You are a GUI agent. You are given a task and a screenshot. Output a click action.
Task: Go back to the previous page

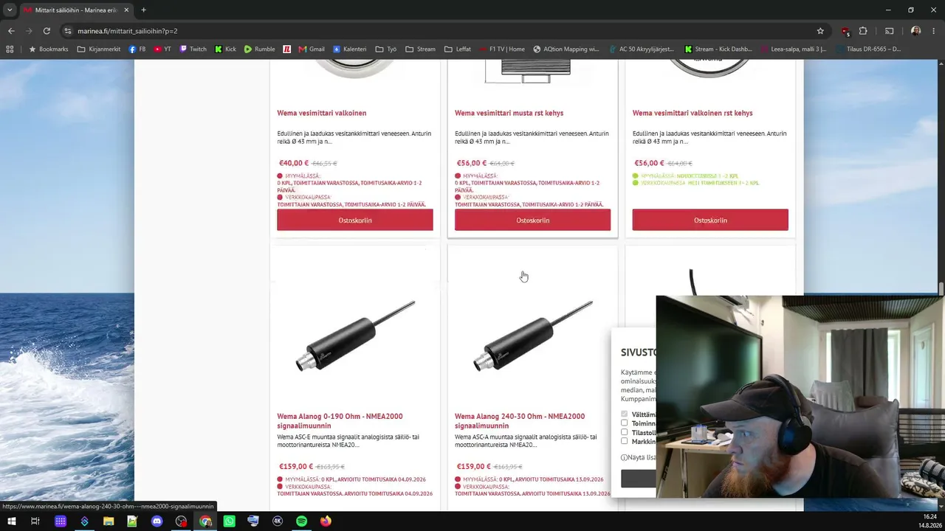(x=11, y=31)
